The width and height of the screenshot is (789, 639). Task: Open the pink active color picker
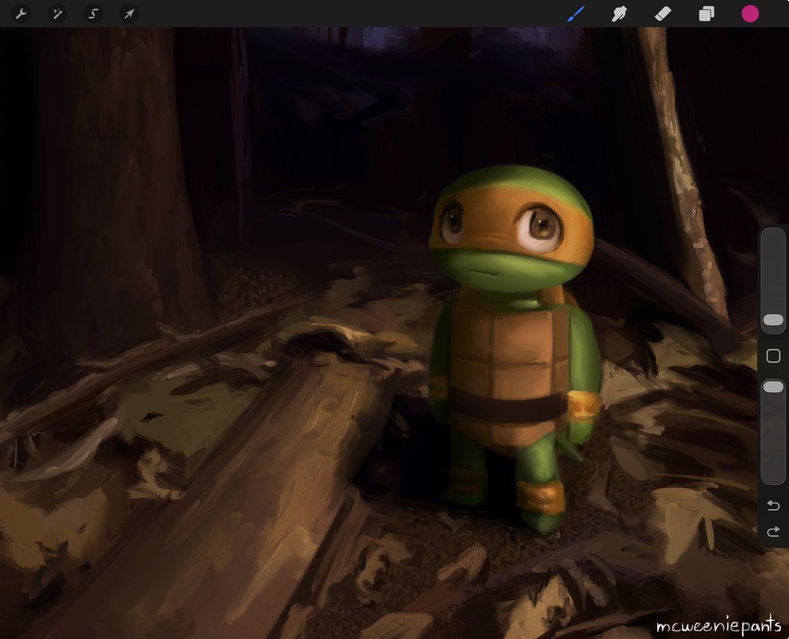750,14
